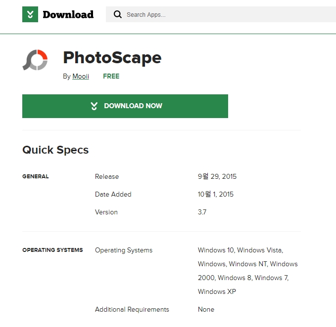Click the DOWNLOAD NOW button

125,106
